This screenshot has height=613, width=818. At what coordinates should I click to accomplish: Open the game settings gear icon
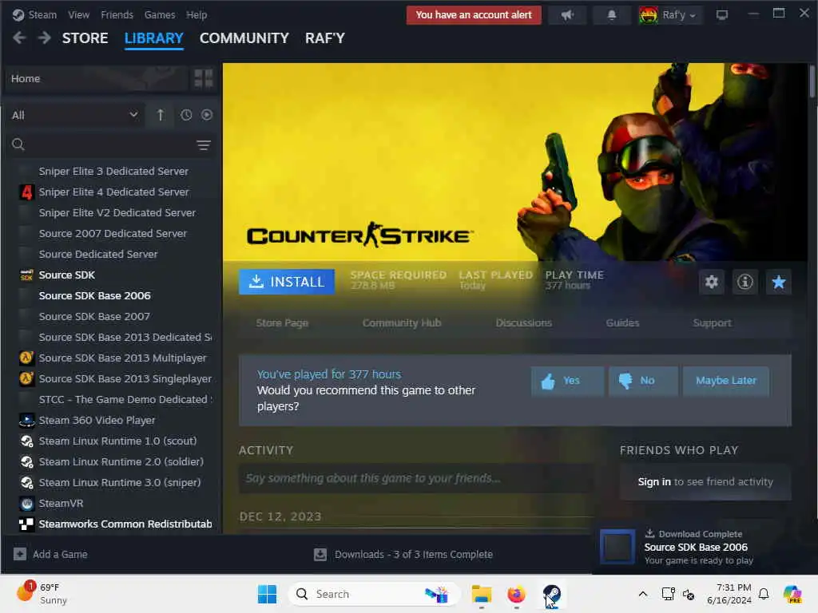(x=712, y=282)
